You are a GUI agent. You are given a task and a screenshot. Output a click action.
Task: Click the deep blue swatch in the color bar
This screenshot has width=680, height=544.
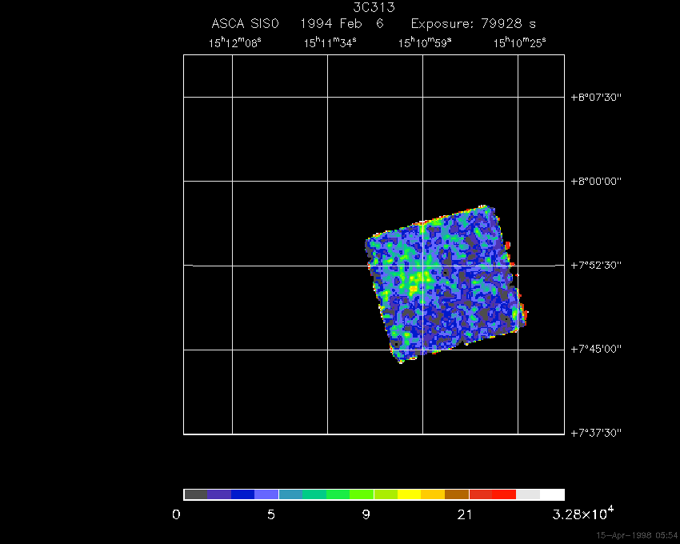(x=243, y=494)
